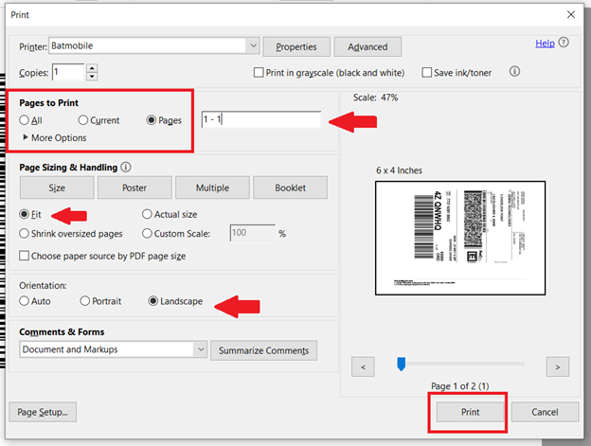The image size is (591, 446).
Task: Go to previous preview page arrow
Action: tap(362, 366)
